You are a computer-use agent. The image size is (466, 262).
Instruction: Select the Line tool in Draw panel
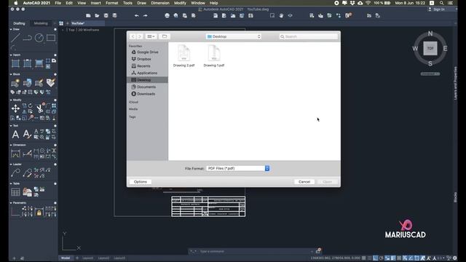coord(15,38)
